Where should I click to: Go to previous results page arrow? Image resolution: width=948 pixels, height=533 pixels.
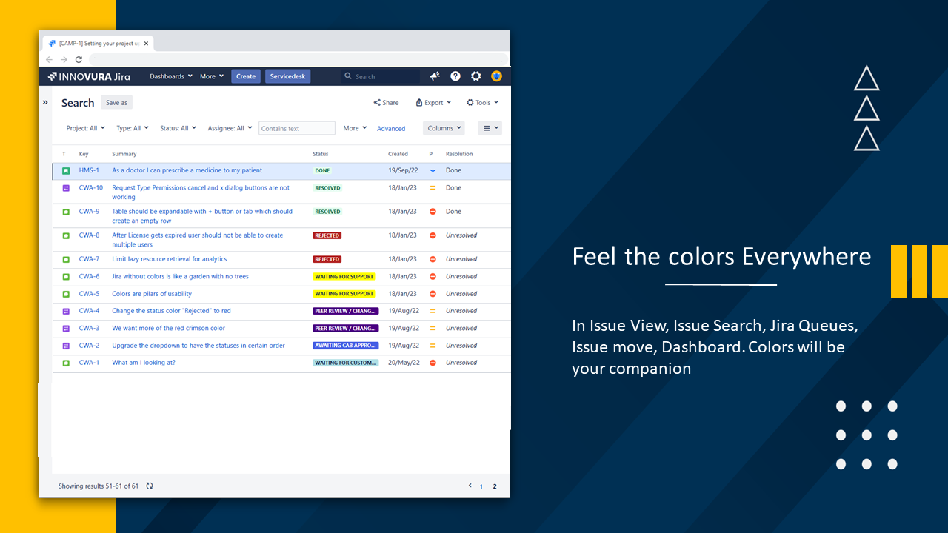(470, 486)
